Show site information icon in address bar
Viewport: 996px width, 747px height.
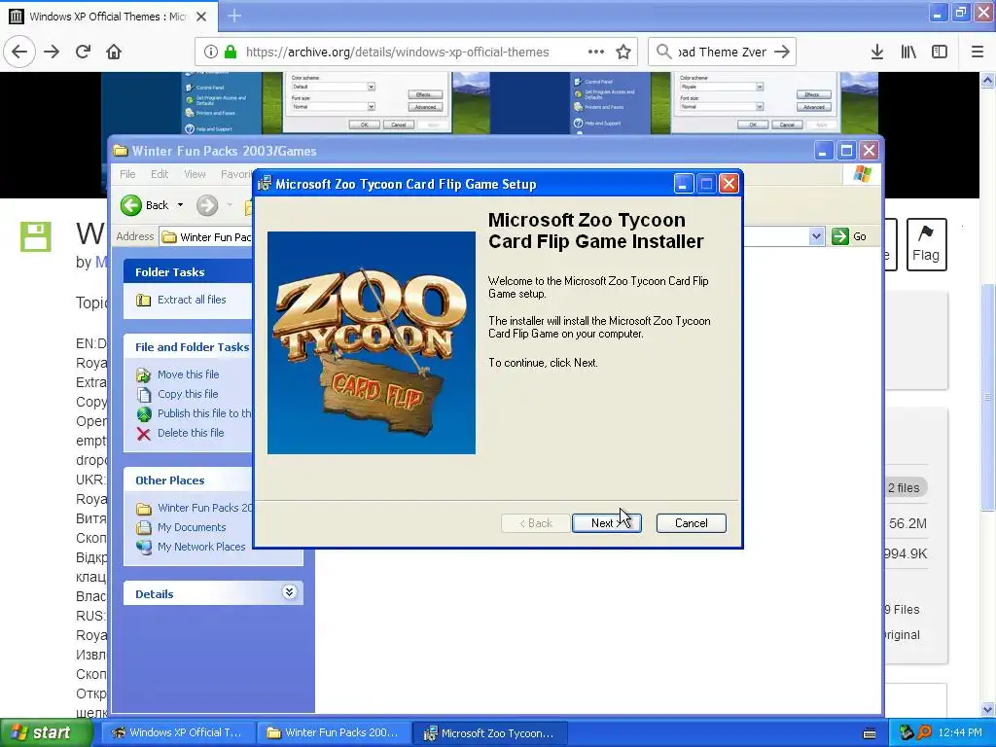(211, 53)
